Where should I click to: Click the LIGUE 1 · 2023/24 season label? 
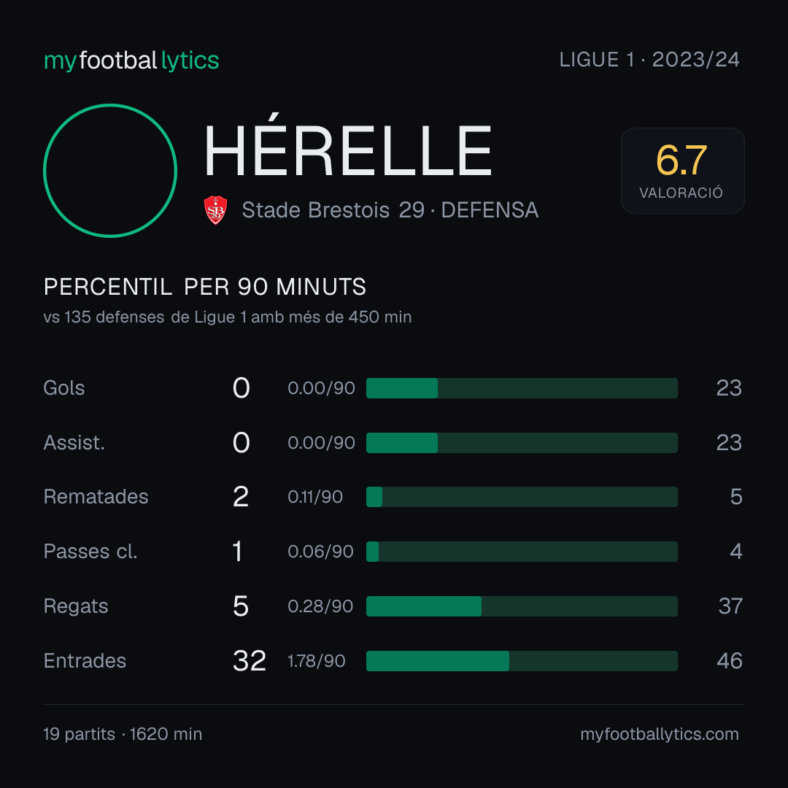(x=649, y=60)
